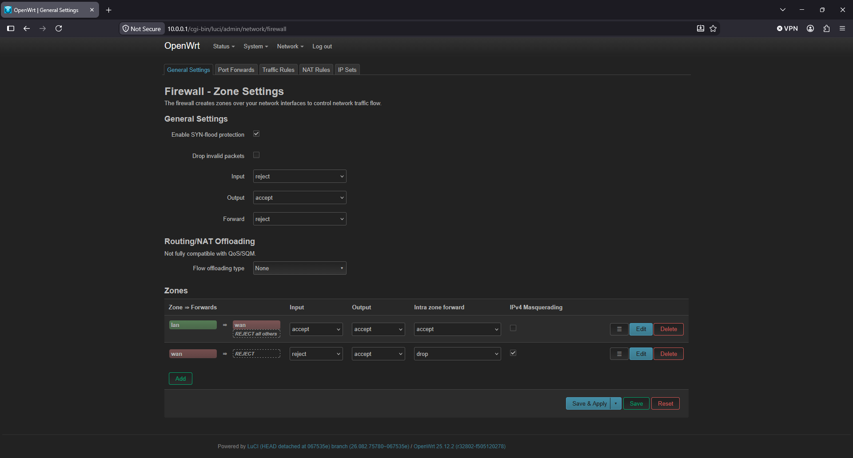853x458 pixels.
Task: Open the Flow offloading type dropdown
Action: (300, 268)
